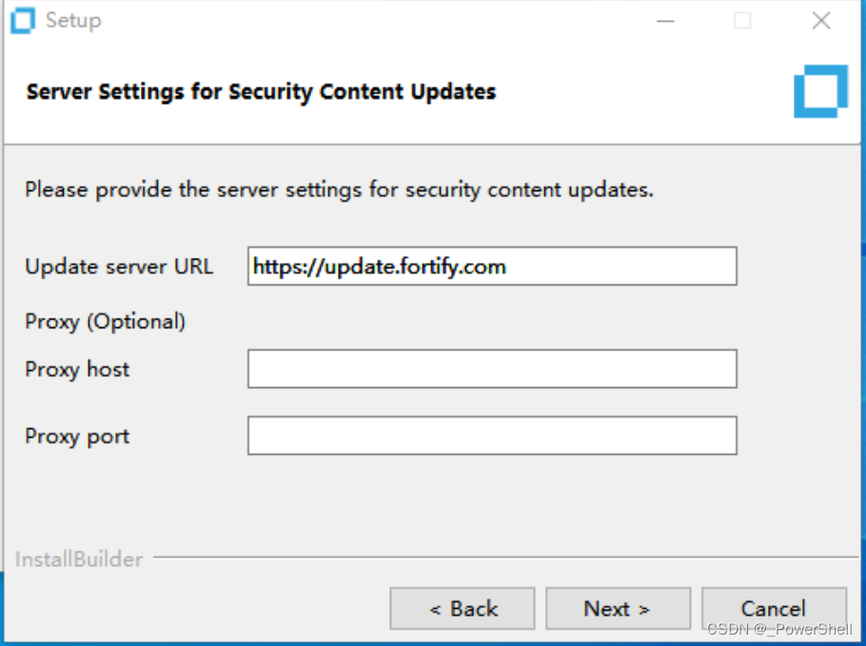Click the Server Settings page heading
Image resolution: width=866 pixels, height=646 pixels.
tap(261, 92)
